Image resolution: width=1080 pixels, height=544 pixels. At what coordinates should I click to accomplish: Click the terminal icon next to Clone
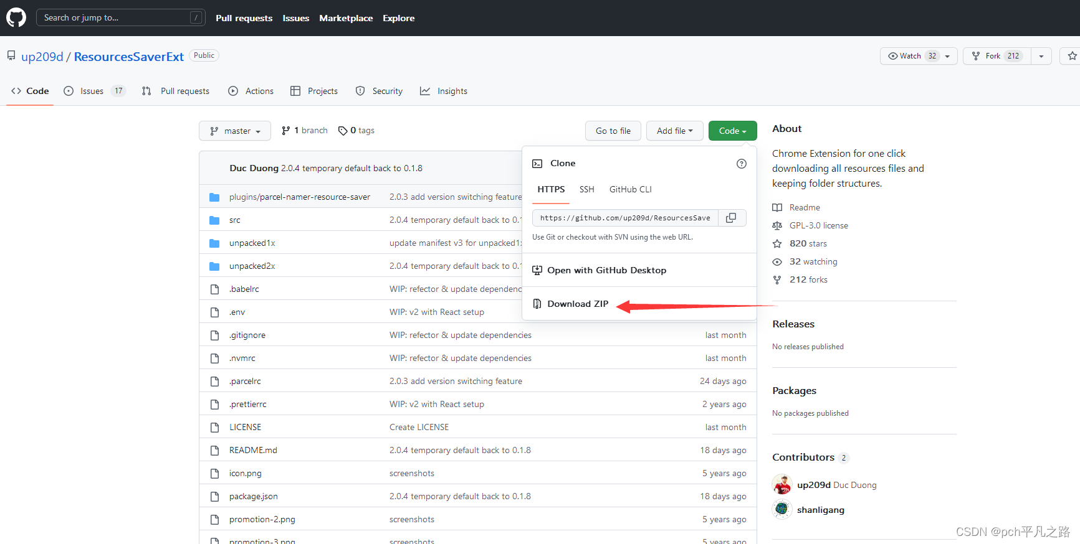[x=537, y=164]
